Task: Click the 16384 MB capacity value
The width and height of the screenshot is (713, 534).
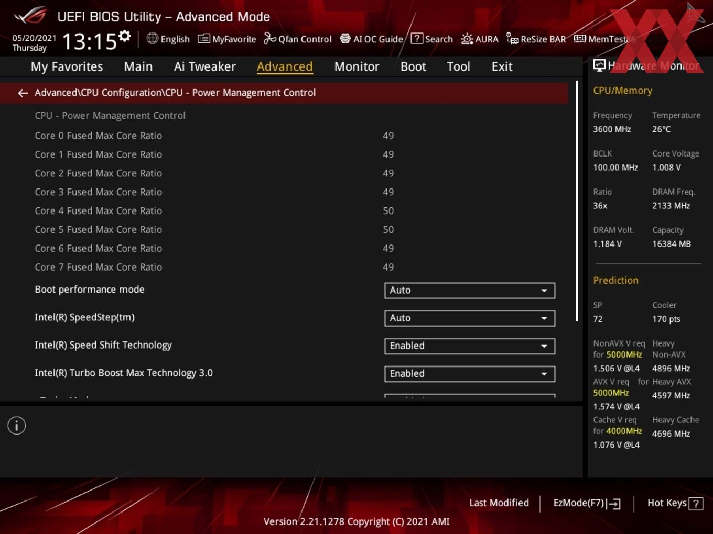Action: pos(672,244)
